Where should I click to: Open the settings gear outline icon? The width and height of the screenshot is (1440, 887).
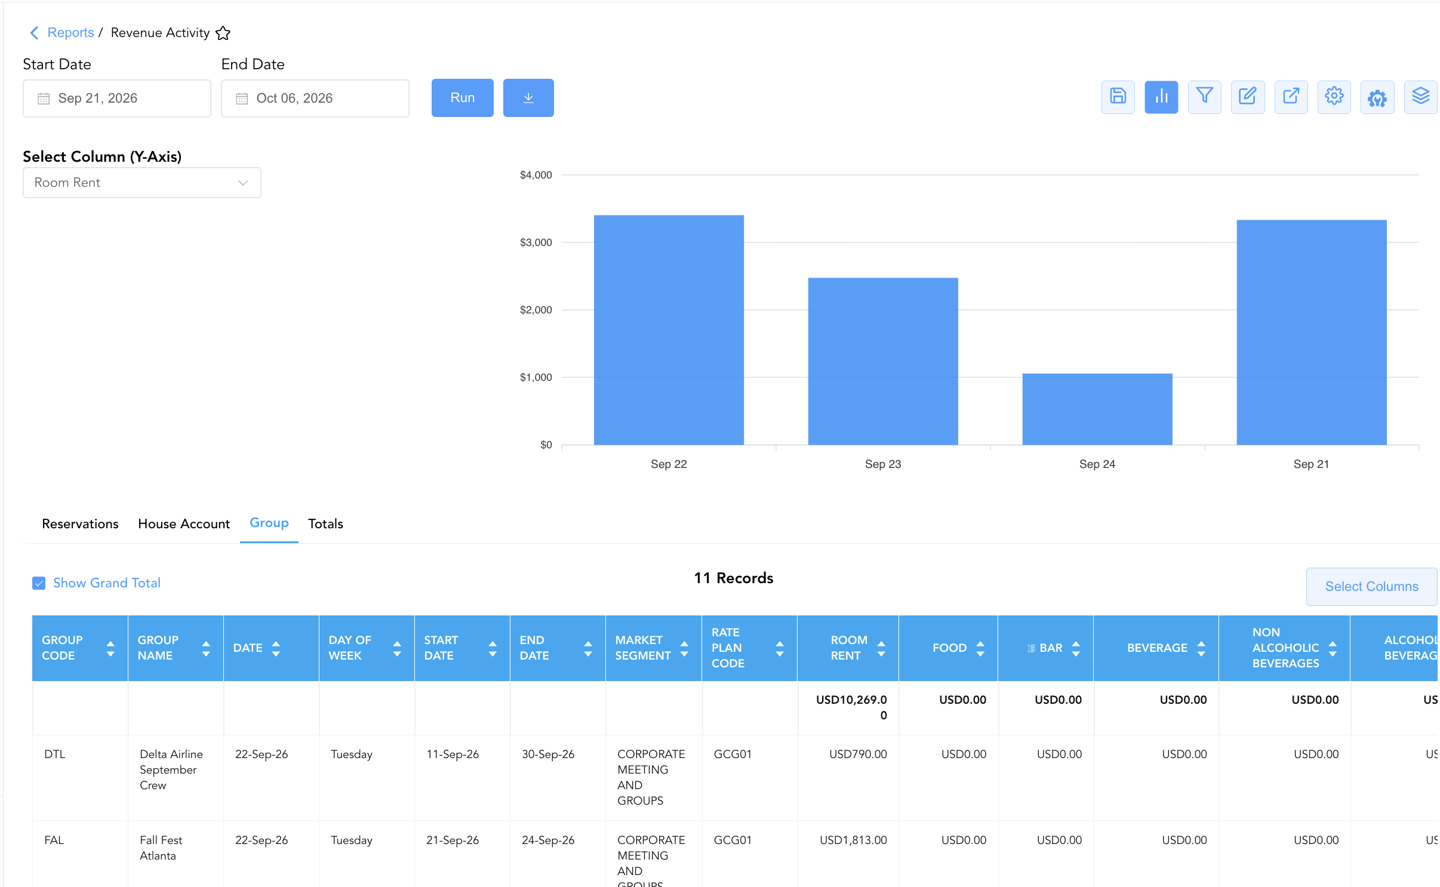point(1334,97)
